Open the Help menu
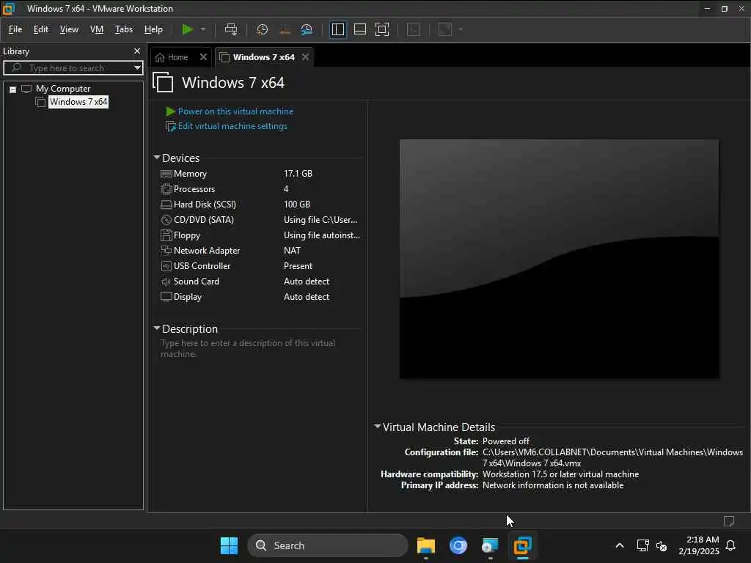This screenshot has height=563, width=751. [153, 29]
